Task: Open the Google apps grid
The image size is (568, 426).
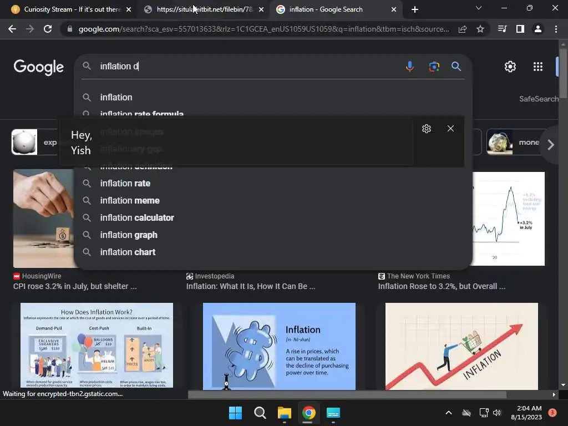Action: pyautogui.click(x=538, y=67)
